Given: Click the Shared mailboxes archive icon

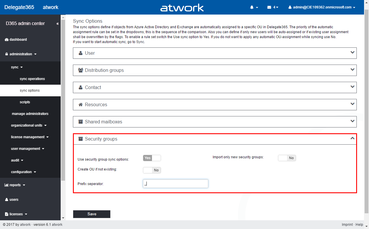Looking at the screenshot, I should coord(81,122).
